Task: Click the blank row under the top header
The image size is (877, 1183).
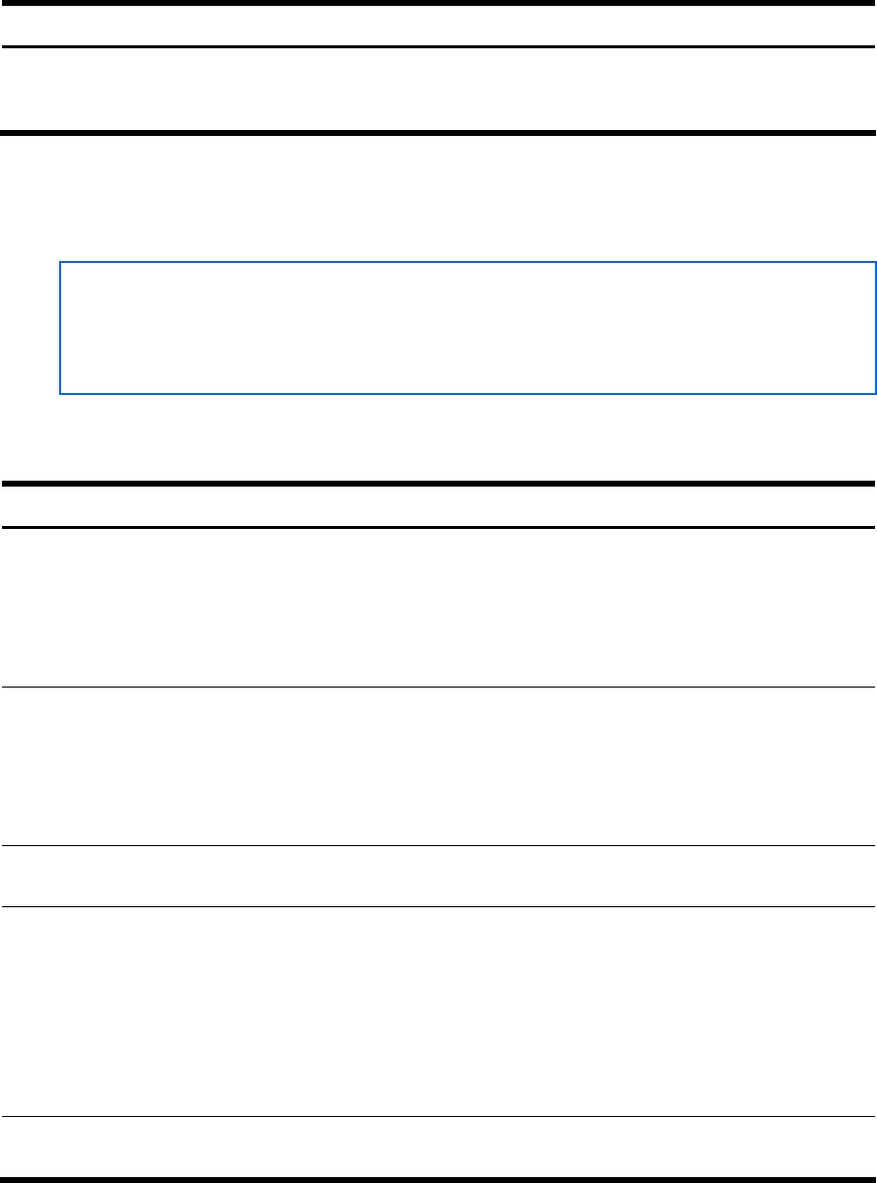Action: [438, 89]
